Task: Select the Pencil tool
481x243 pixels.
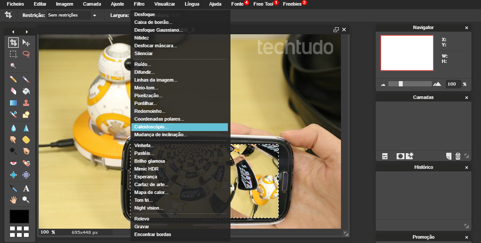Action: tap(13, 80)
